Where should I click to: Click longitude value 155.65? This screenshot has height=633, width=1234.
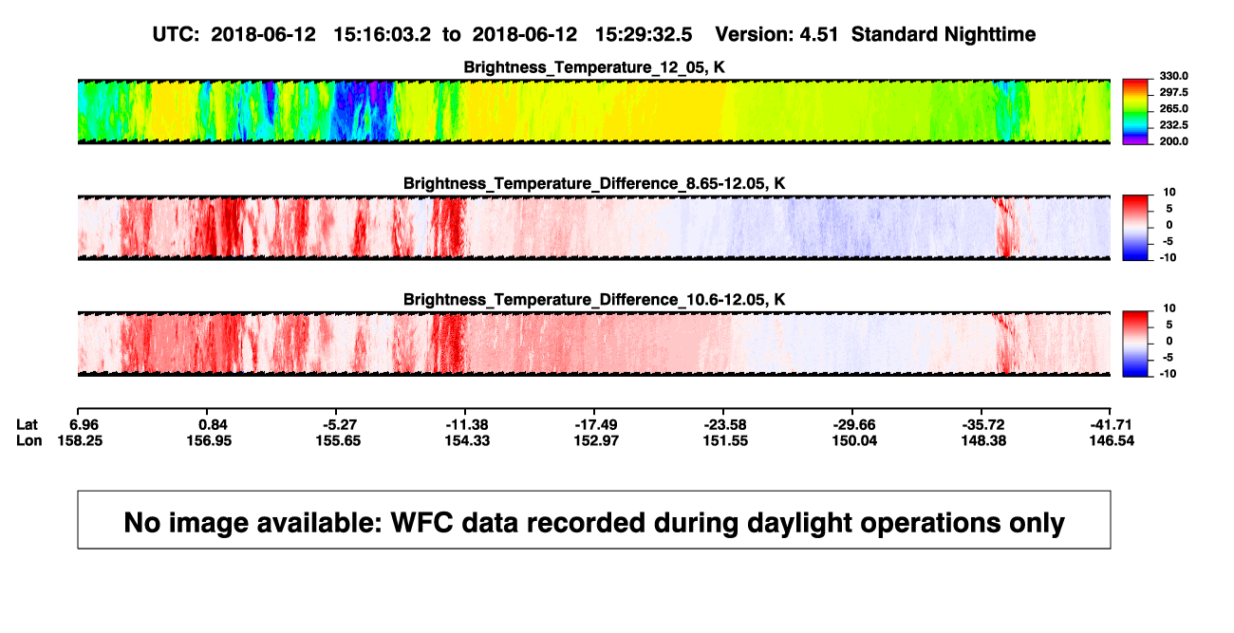point(338,440)
